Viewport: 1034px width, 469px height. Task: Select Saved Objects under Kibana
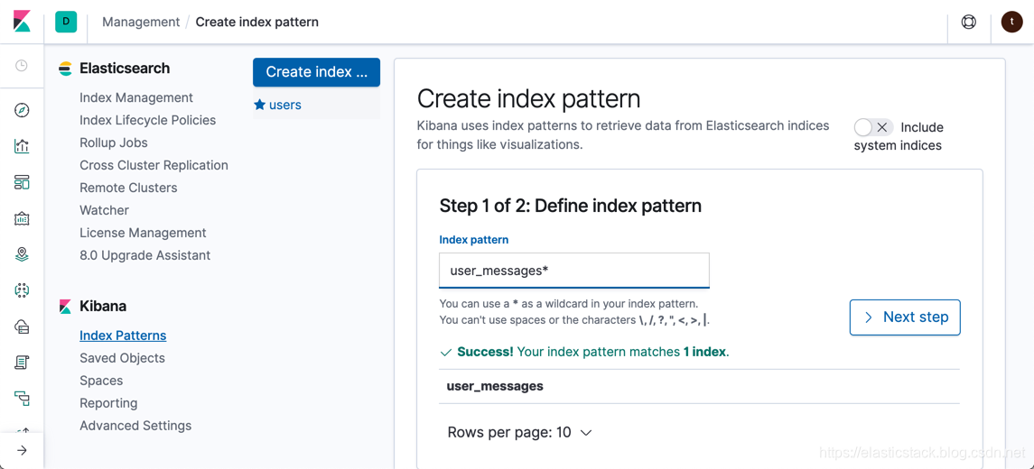click(x=122, y=358)
